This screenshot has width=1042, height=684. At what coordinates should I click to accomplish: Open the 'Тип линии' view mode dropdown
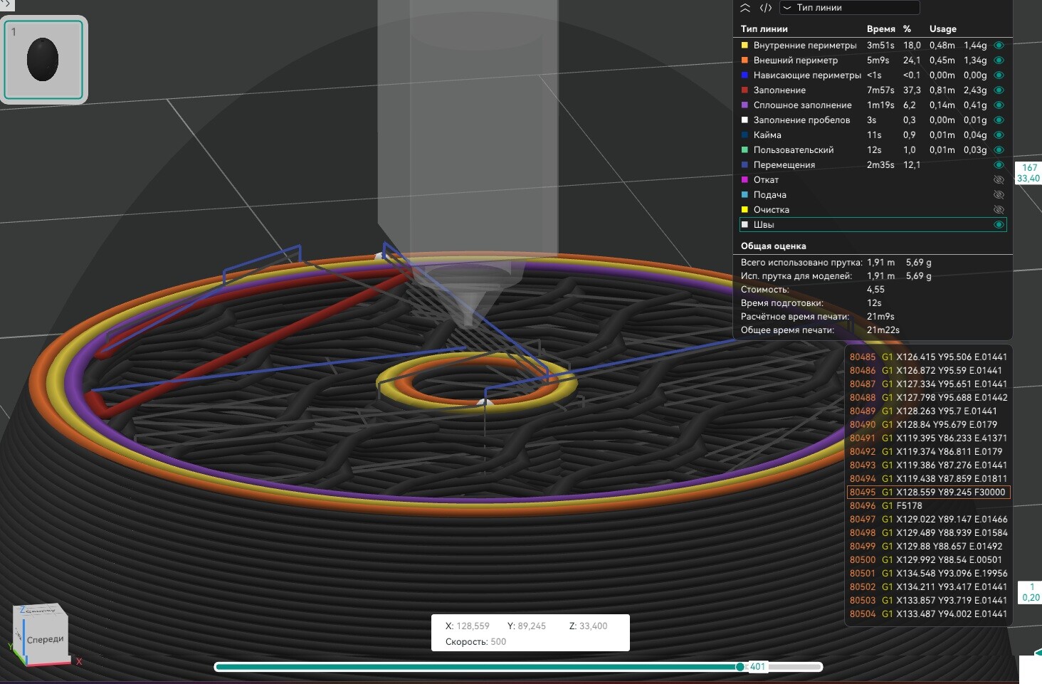(x=849, y=8)
